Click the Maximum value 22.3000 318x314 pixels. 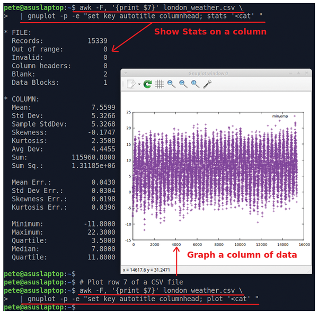coord(101,232)
